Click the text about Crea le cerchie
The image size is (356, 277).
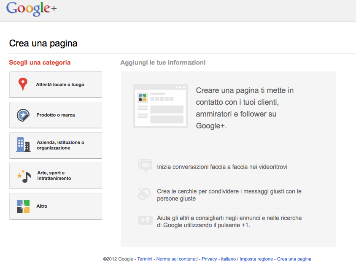pos(229,195)
